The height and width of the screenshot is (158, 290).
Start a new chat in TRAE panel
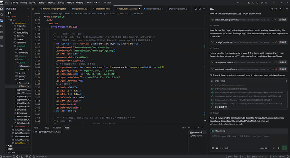272,9
